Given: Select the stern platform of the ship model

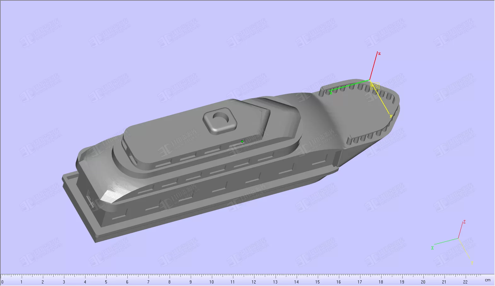Looking at the screenshot, I should pyautogui.click(x=83, y=209).
